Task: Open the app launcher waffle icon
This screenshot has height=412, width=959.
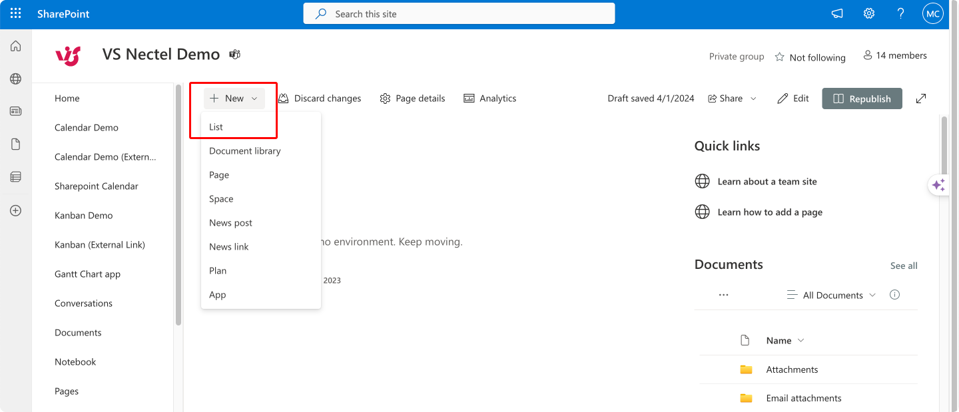Action: click(15, 13)
